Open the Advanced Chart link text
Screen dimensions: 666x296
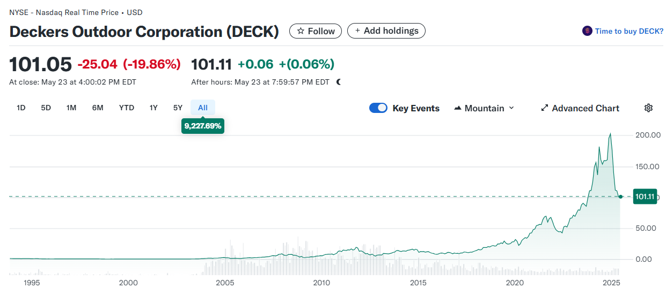tap(586, 108)
